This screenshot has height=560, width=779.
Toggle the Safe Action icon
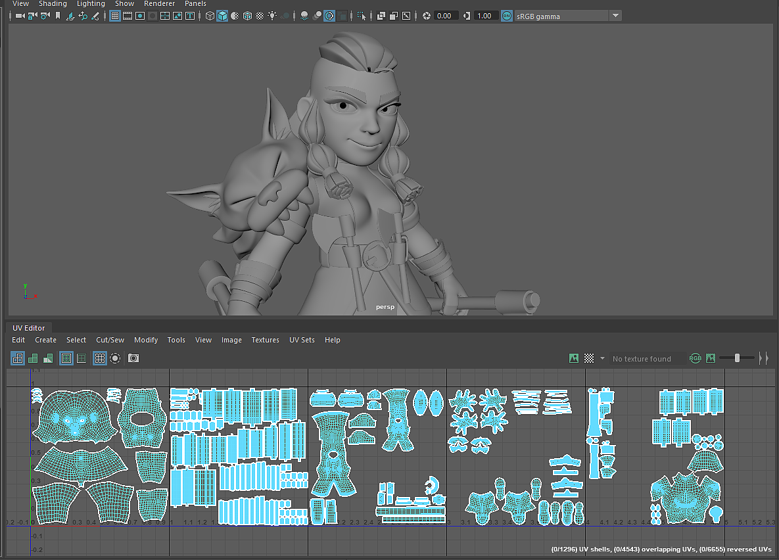pyautogui.click(x=177, y=16)
